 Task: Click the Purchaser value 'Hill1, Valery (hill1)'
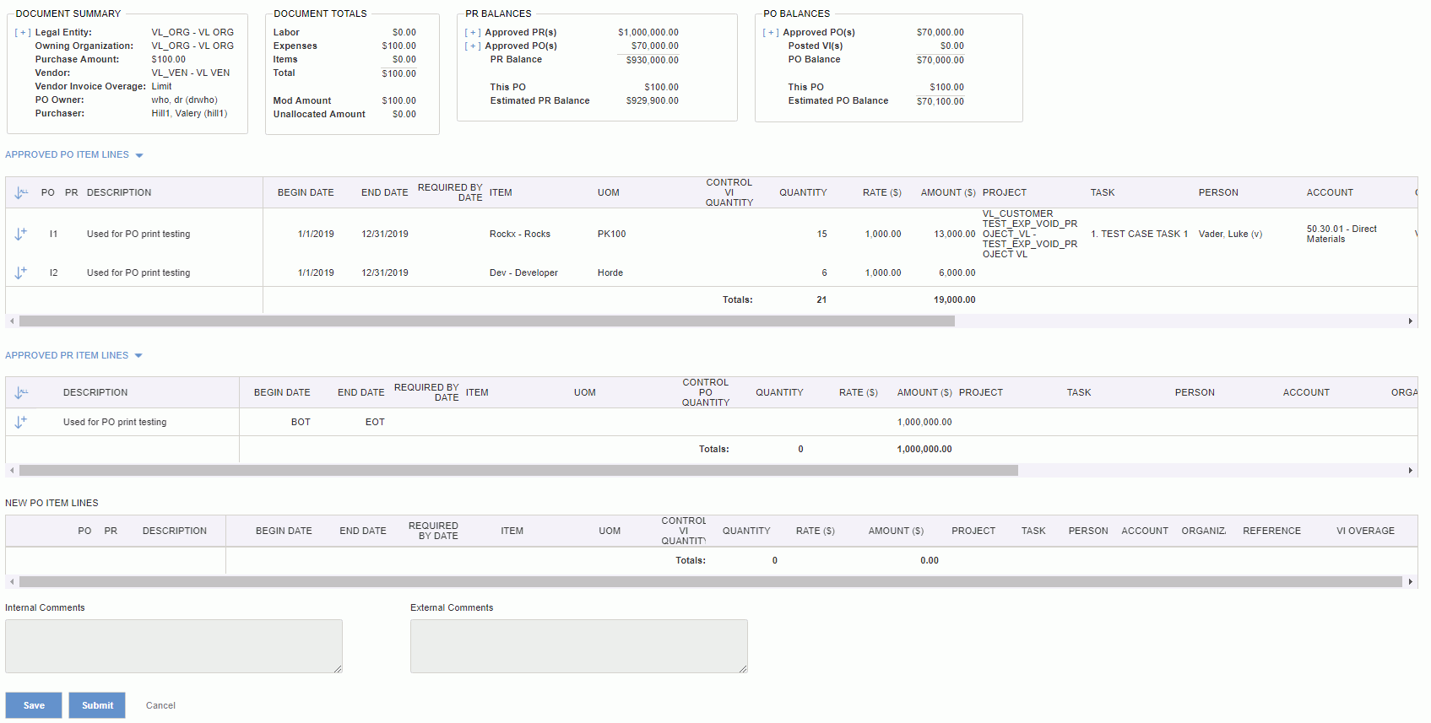tap(189, 114)
